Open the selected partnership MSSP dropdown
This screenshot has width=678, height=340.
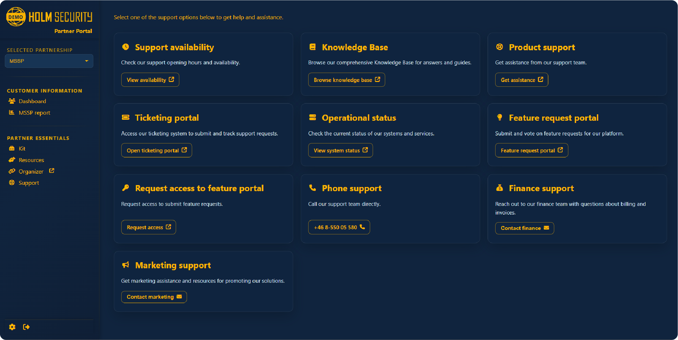point(49,61)
